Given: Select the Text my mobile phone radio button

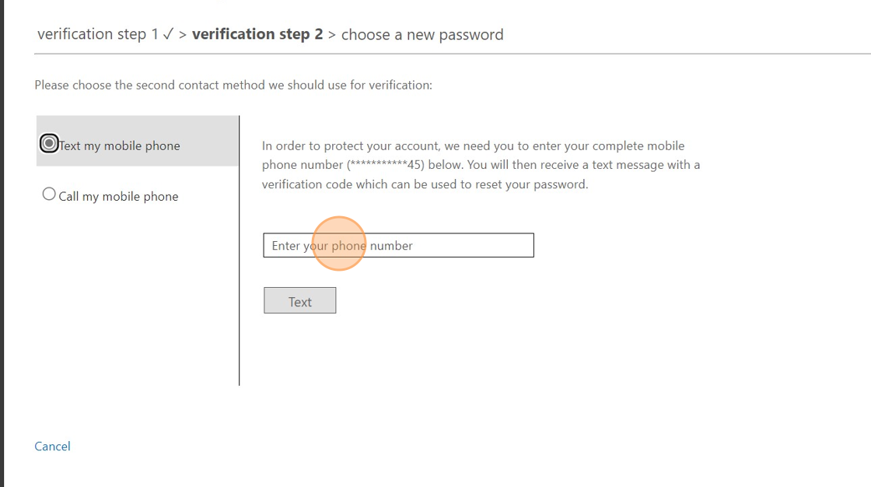Looking at the screenshot, I should pos(49,144).
